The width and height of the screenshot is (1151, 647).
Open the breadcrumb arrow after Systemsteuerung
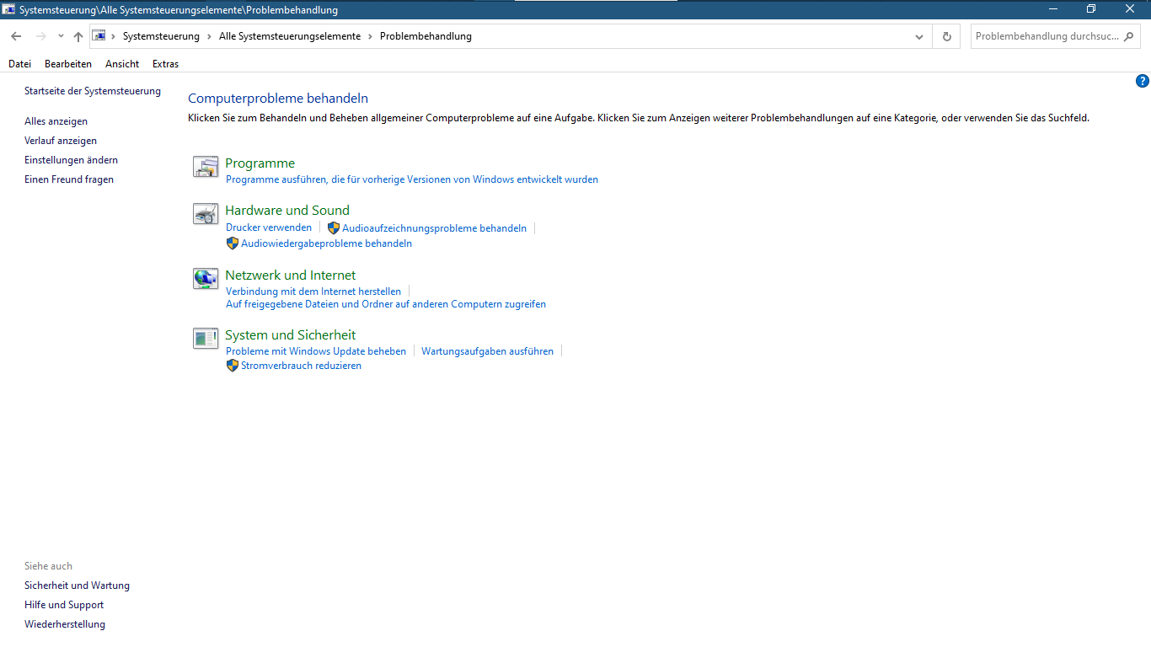click(207, 36)
